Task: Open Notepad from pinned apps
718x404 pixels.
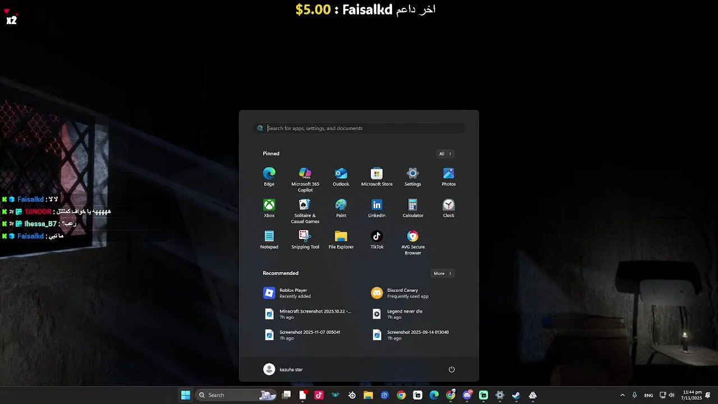Action: [x=269, y=240]
